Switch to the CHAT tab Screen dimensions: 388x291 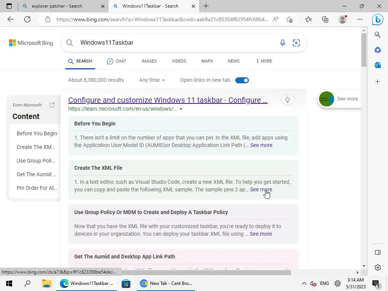click(x=117, y=61)
